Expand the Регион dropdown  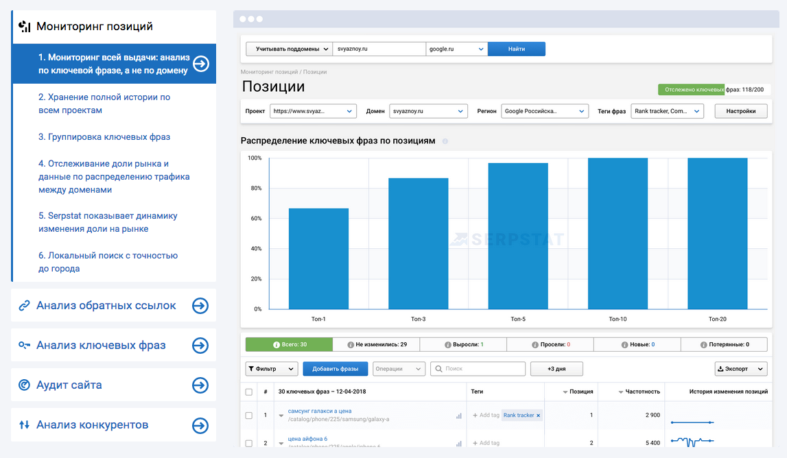pos(545,111)
